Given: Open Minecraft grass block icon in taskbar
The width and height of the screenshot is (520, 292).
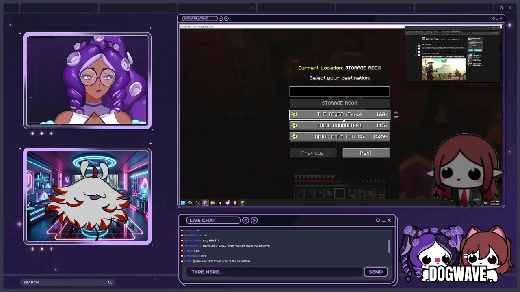Looking at the screenshot, I should pyautogui.click(x=243, y=203).
